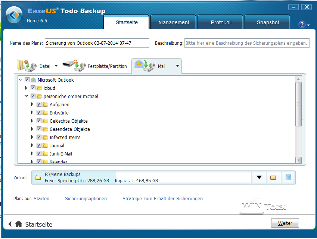Uncheck the Gelöschte Objekte checkbox
Image resolution: width=317 pixels, height=239 pixels.
[x=39, y=121]
